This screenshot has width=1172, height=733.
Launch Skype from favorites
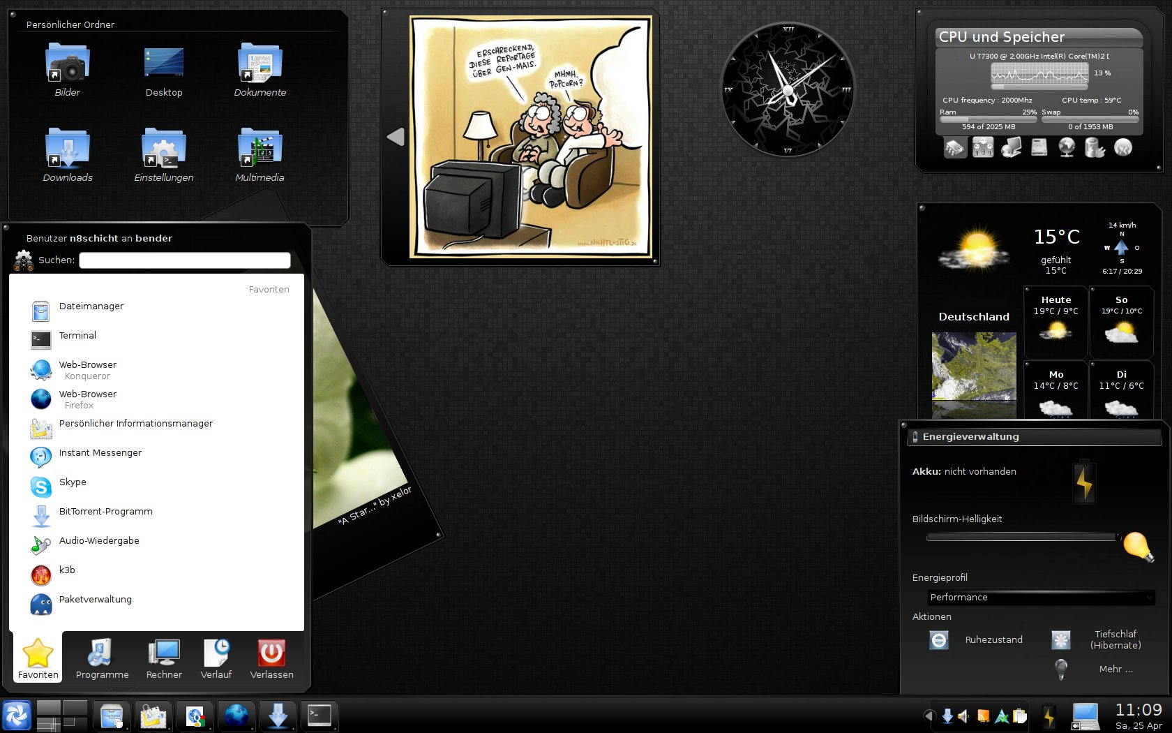[x=157, y=487]
